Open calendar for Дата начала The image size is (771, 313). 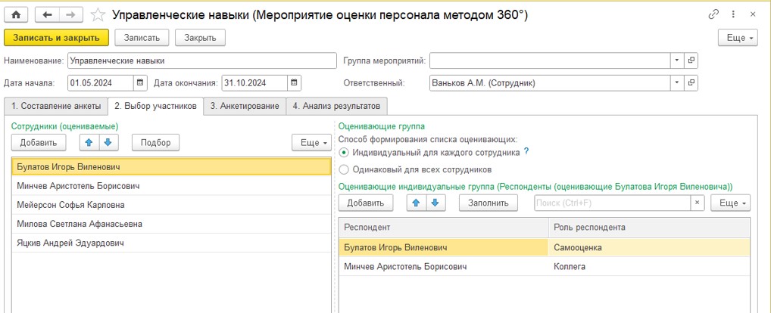coord(140,83)
